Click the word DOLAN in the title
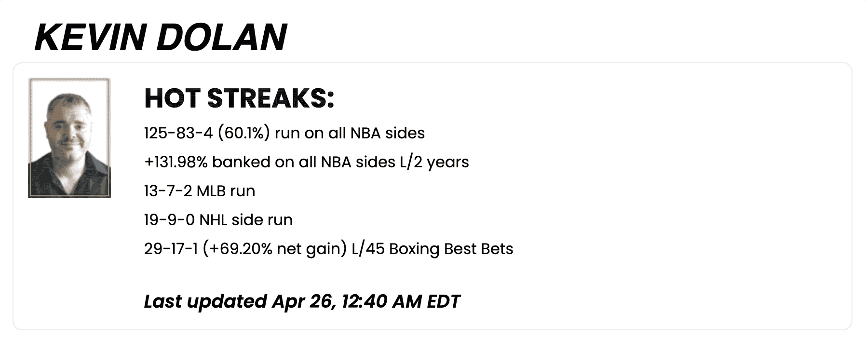The width and height of the screenshot is (865, 353). (x=222, y=37)
